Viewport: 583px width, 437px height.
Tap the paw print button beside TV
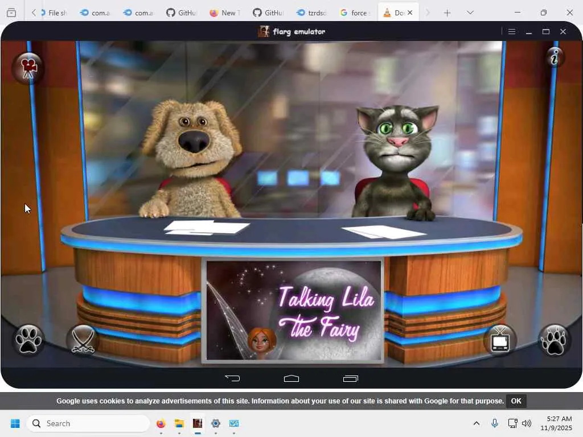pos(554,340)
